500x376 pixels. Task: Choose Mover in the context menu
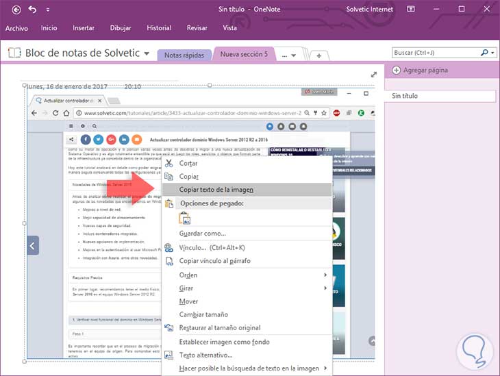point(247,301)
